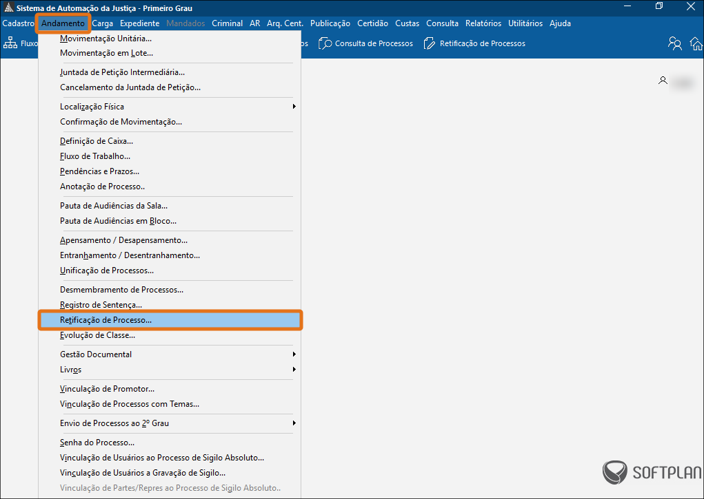Select Vinculação de Promotor entry

170,389
